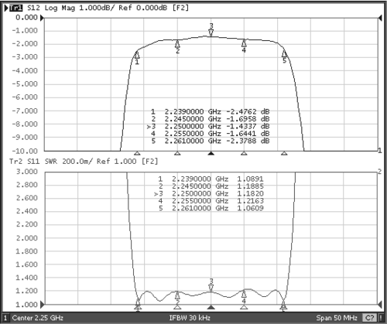Select marker 3 on the S12 trace
387x324 pixels.
tap(211, 30)
